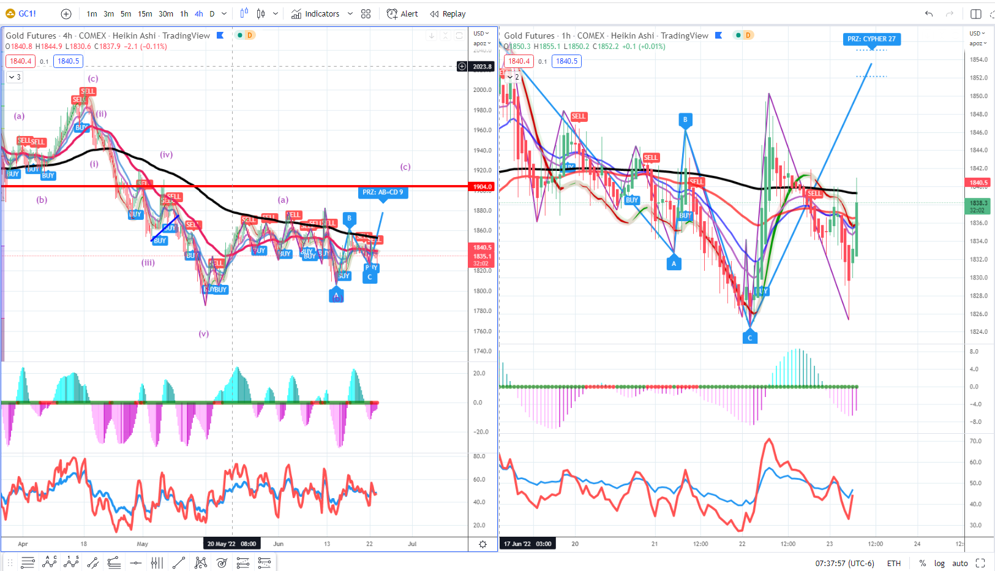Viewport: 995px width, 571px height.
Task: Toggle the D data mode badge on 1h chart
Action: pos(748,35)
